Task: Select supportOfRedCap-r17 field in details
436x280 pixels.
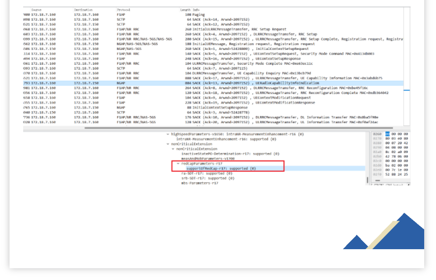Action: 221,169
